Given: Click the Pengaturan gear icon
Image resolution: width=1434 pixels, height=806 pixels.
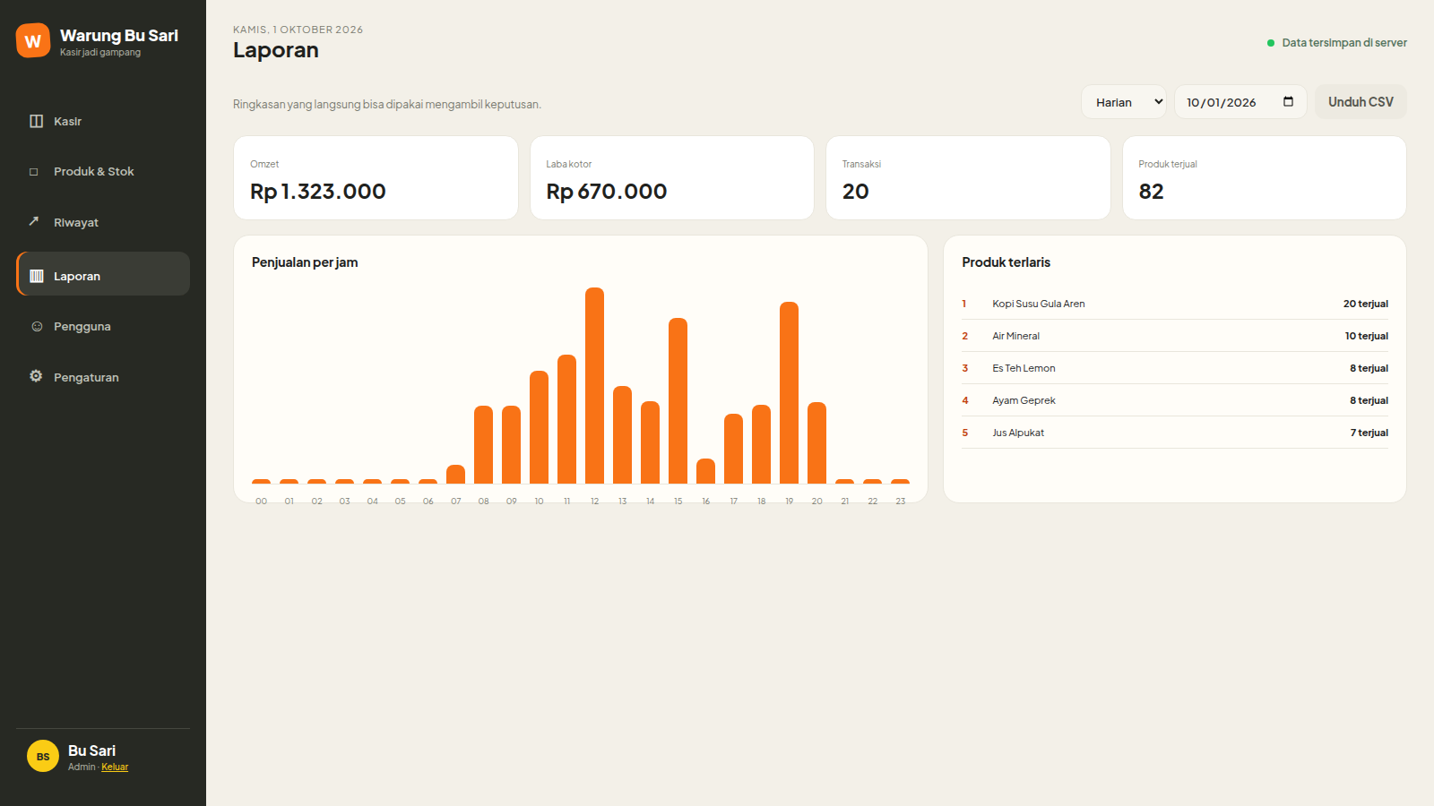Looking at the screenshot, I should tap(36, 376).
